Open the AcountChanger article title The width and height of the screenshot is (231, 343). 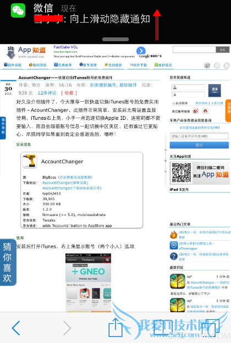click(65, 78)
